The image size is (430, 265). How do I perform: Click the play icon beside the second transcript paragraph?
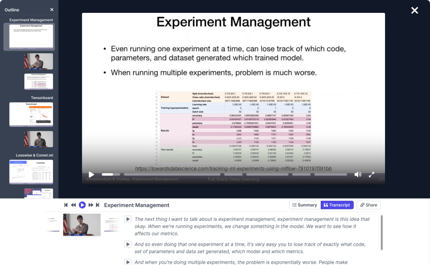[128, 244]
